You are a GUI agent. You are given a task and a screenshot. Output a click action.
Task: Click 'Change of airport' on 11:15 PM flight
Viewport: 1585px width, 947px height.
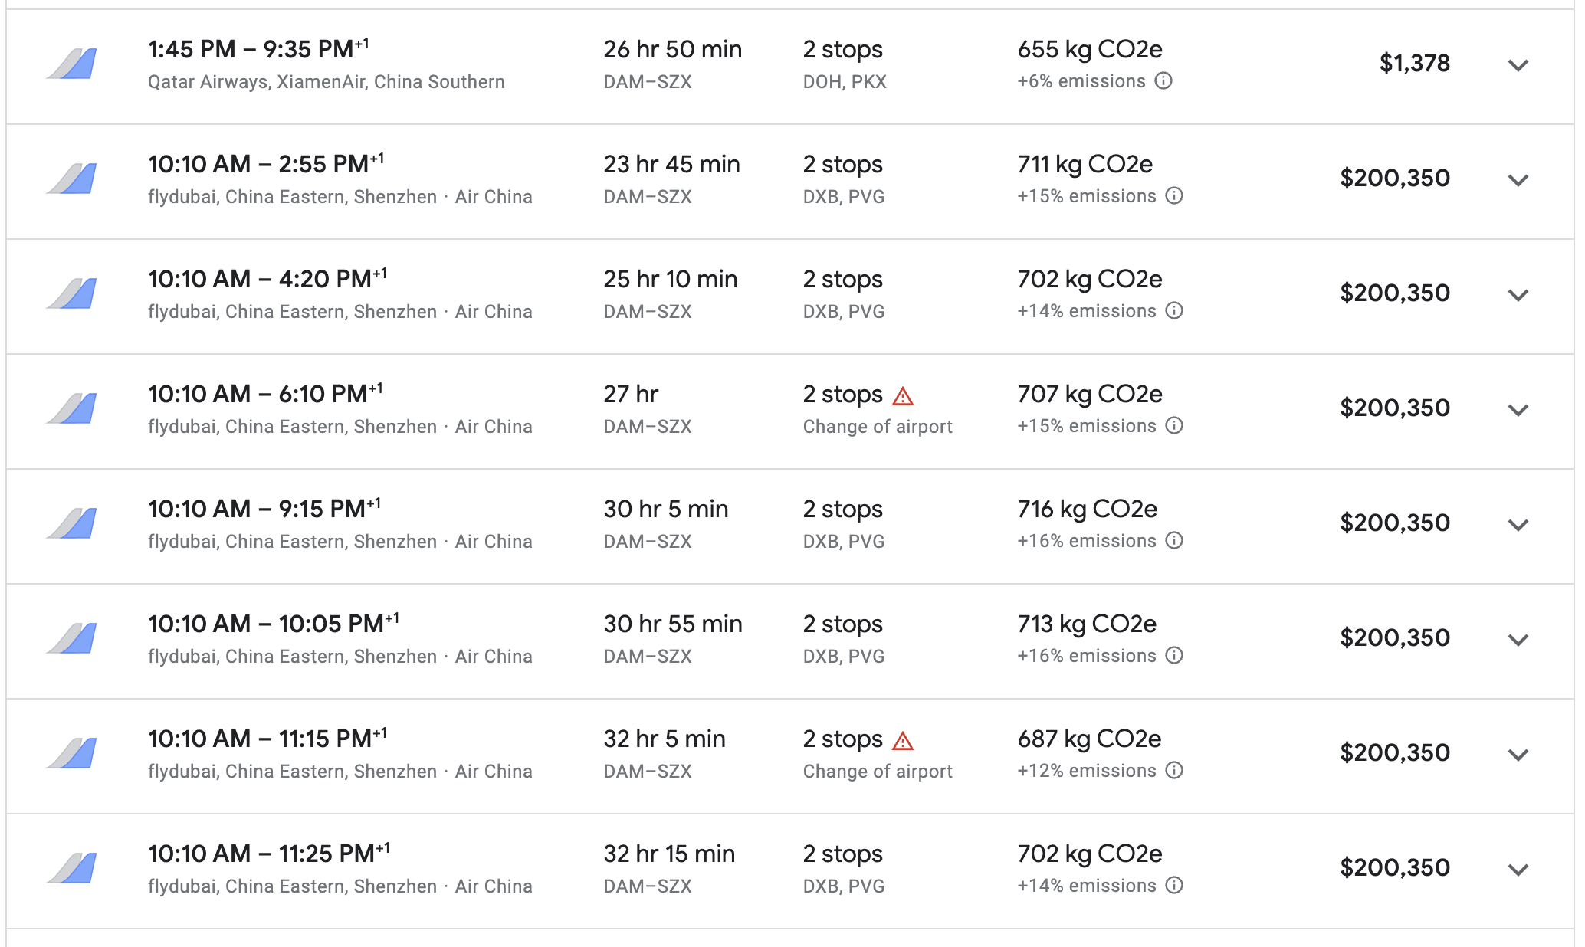[878, 772]
